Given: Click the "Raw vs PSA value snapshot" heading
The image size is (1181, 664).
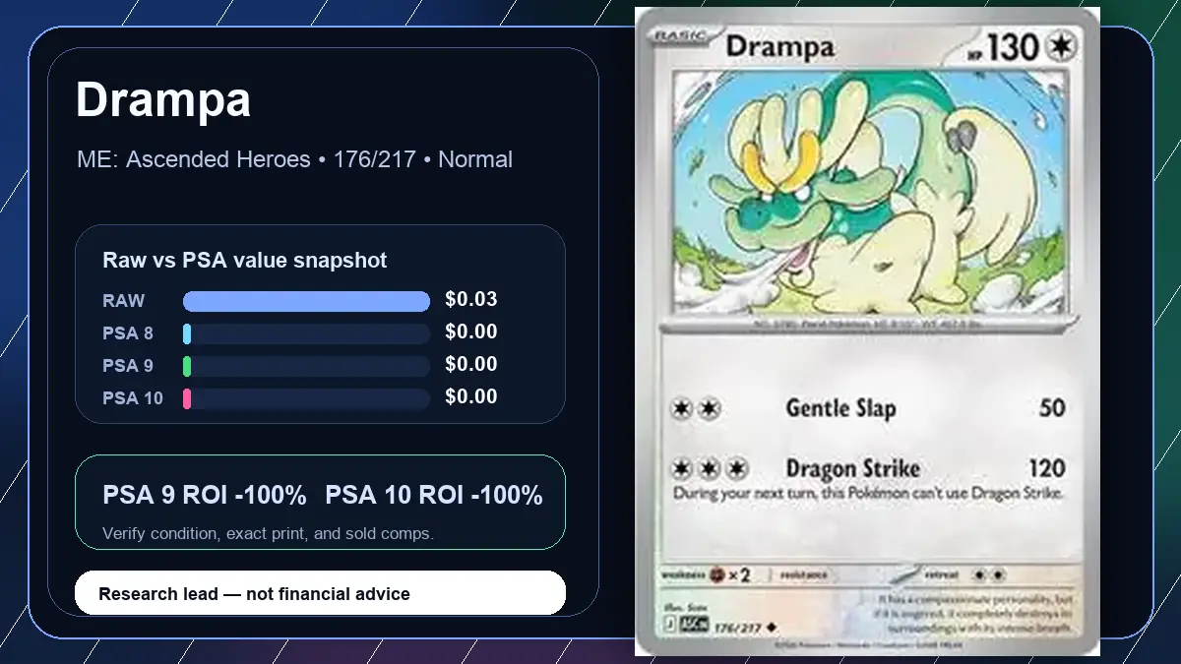Looking at the screenshot, I should [245, 261].
